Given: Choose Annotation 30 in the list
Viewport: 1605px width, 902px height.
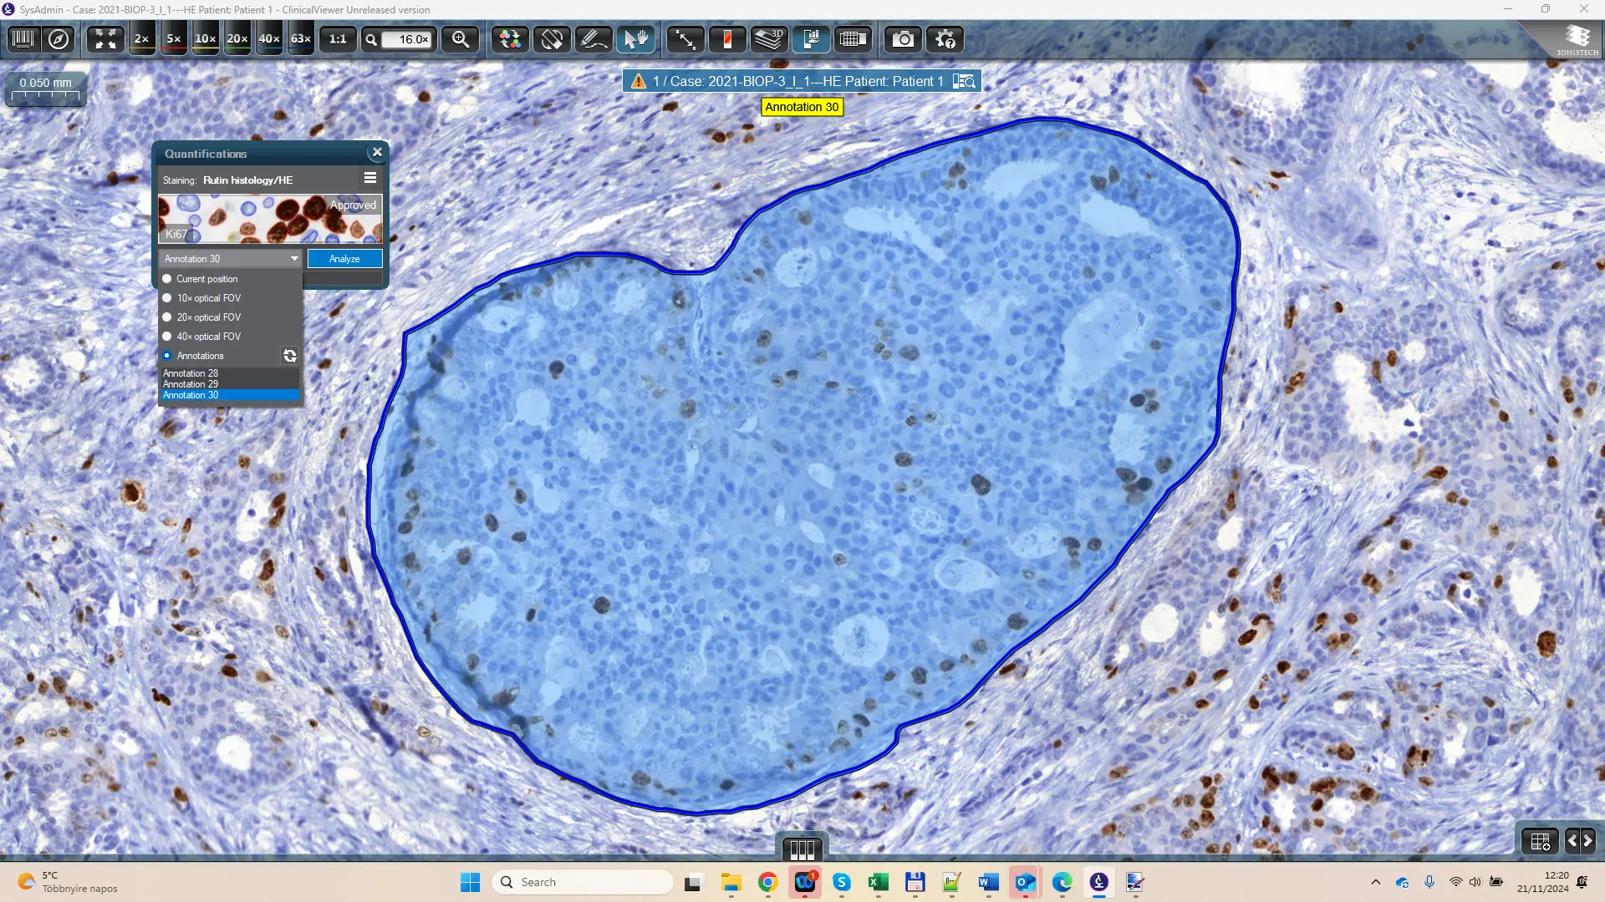Looking at the screenshot, I should coord(230,395).
